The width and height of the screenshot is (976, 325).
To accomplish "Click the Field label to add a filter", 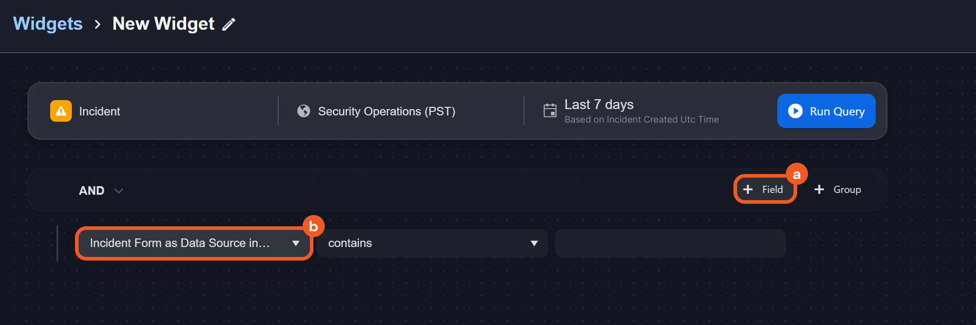I will pyautogui.click(x=772, y=189).
